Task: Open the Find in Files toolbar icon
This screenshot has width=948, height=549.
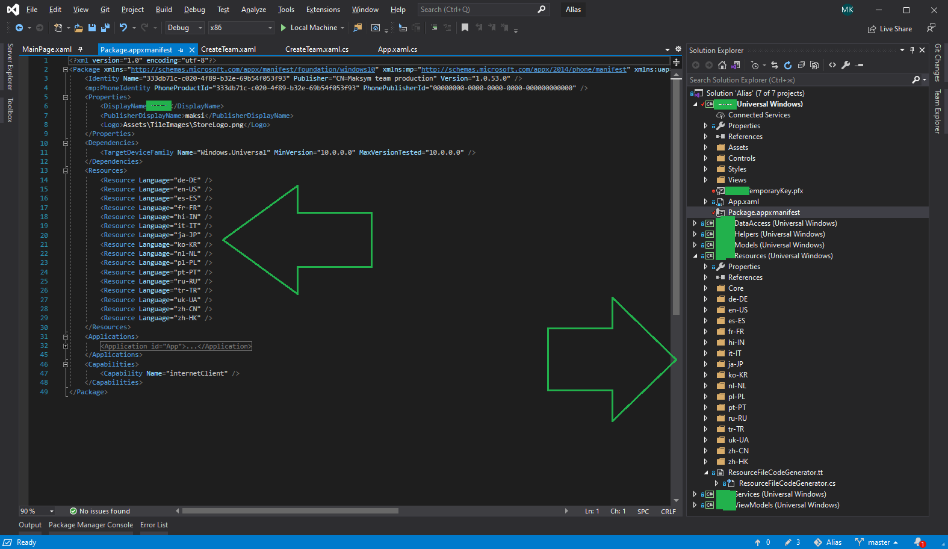Action: coord(358,28)
